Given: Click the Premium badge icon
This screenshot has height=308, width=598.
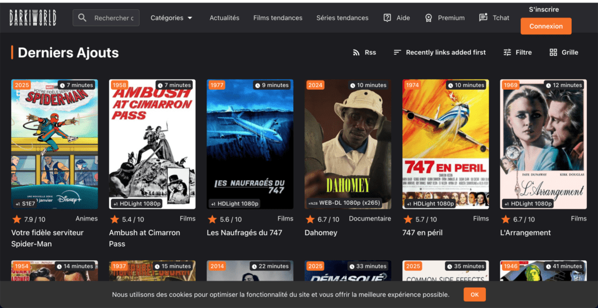Looking at the screenshot, I should (x=429, y=18).
